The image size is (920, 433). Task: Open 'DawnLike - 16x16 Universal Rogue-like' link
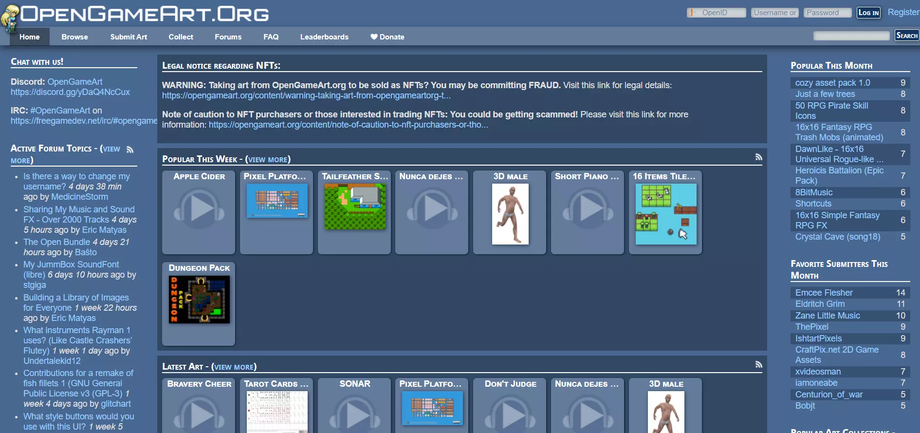839,154
